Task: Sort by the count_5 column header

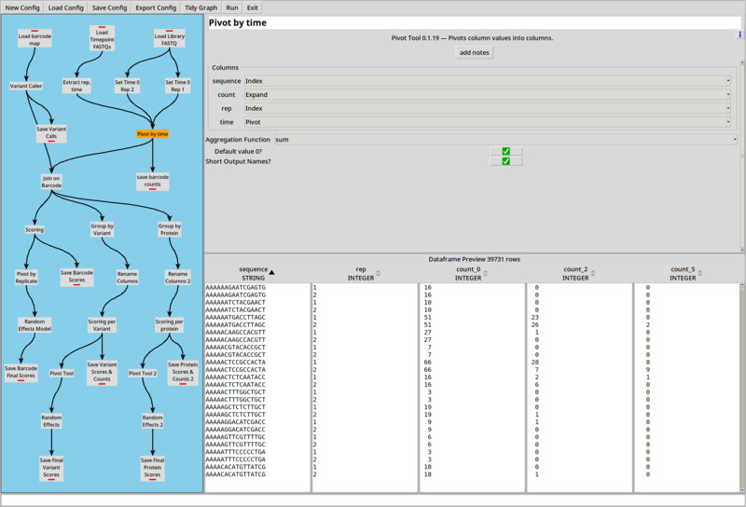Action: coord(687,273)
